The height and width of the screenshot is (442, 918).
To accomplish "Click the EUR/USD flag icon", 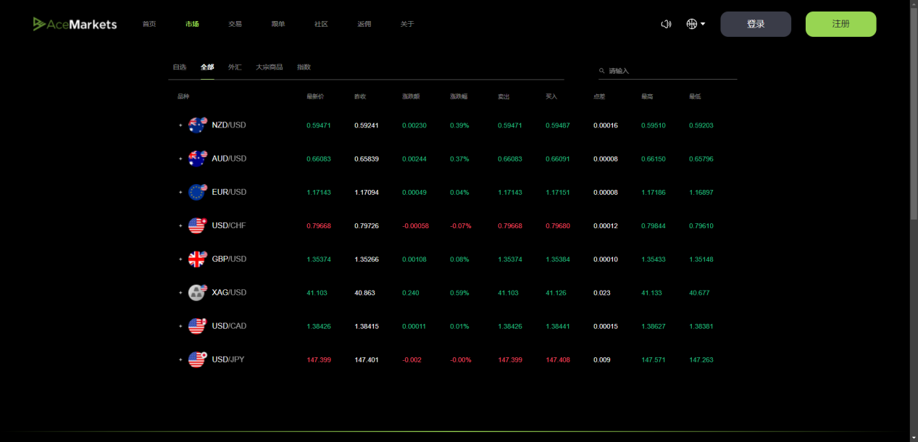I will tap(196, 191).
